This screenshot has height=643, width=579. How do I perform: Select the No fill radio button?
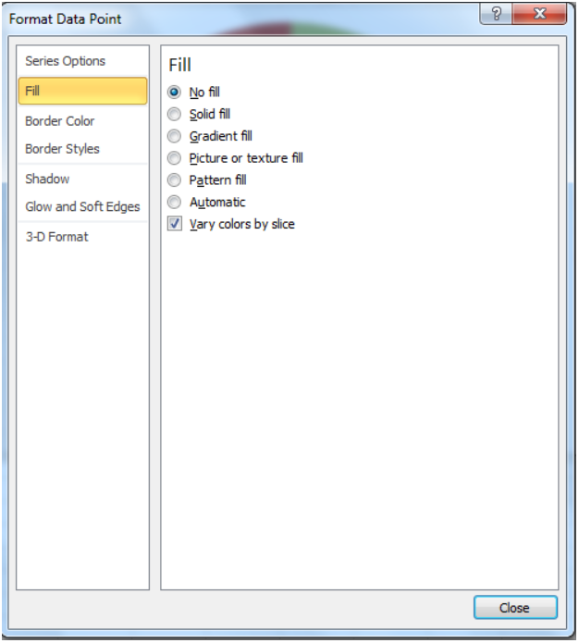tap(174, 92)
